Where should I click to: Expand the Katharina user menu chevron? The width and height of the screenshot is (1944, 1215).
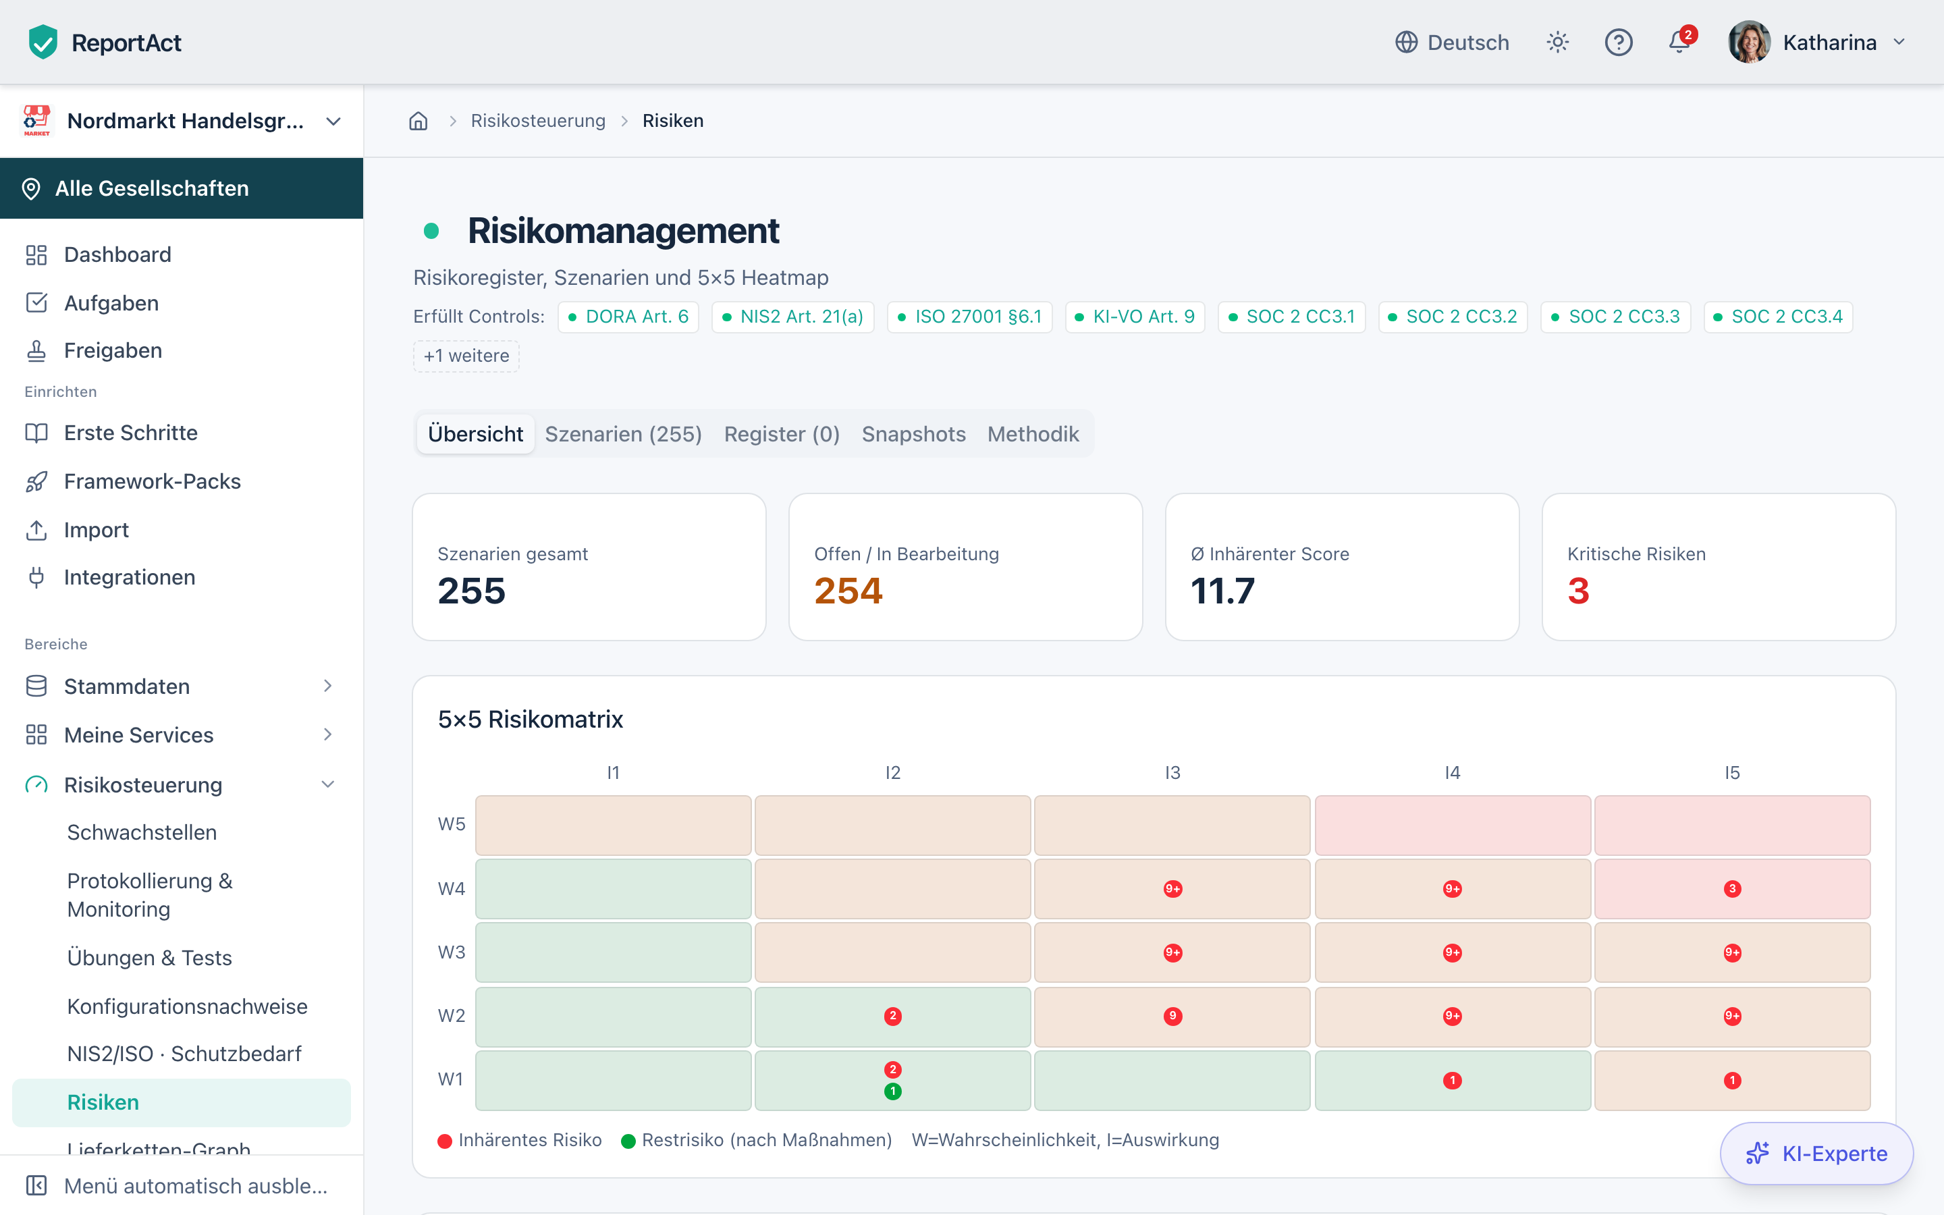1899,42
